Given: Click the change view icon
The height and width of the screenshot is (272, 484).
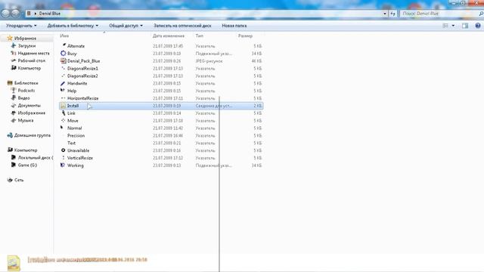Looking at the screenshot, I should 445,26.
